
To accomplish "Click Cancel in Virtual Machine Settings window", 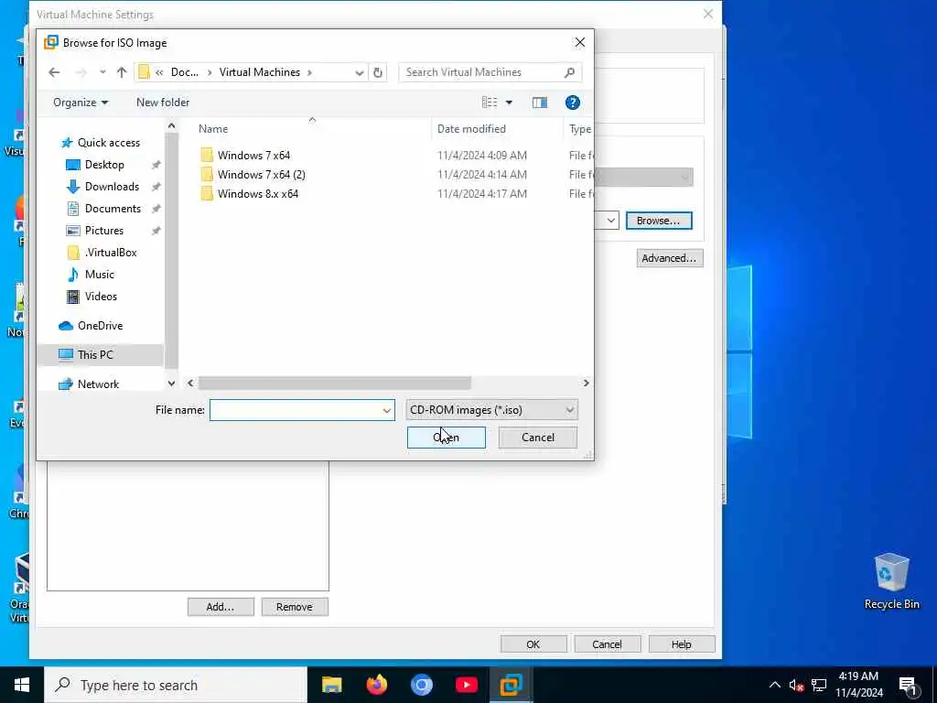I will click(608, 644).
